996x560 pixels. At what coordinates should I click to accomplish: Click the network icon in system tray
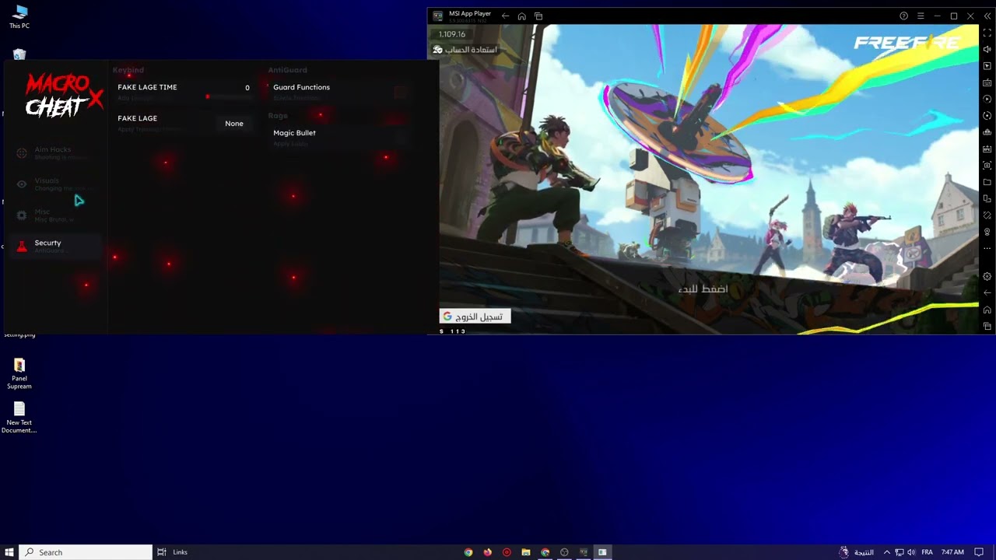point(899,552)
